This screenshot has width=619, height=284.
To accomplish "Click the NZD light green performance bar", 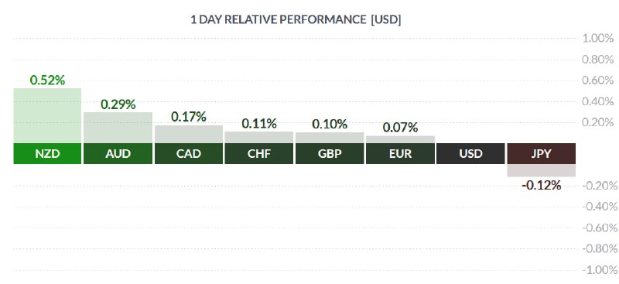I will (47, 116).
